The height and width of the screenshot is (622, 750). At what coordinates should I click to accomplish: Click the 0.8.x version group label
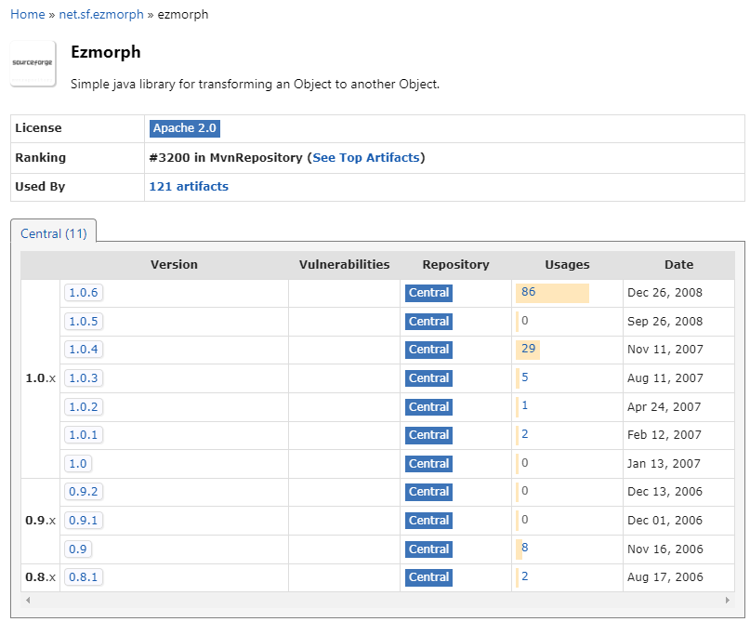[x=40, y=577]
